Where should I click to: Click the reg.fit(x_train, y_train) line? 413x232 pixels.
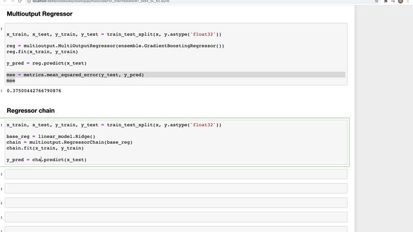pyautogui.click(x=42, y=52)
